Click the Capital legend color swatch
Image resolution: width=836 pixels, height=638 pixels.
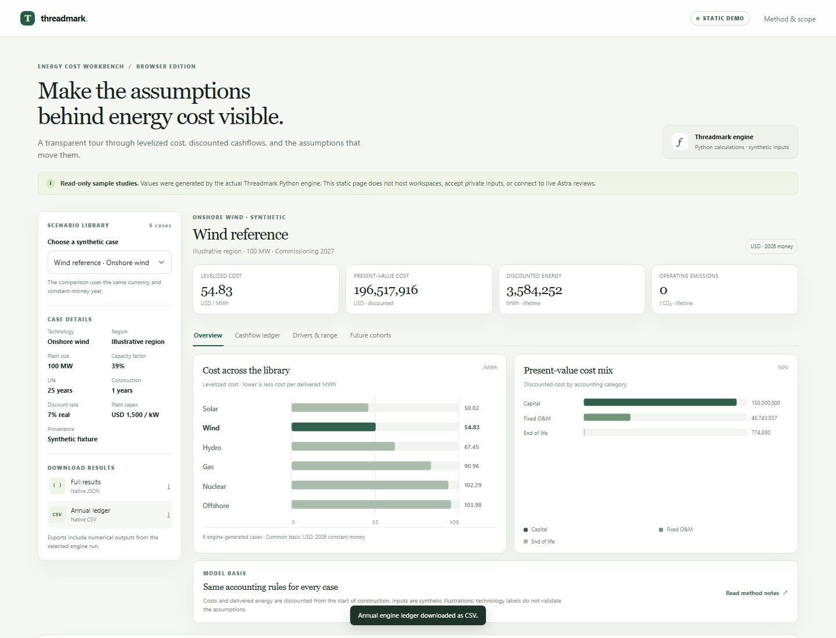(526, 530)
